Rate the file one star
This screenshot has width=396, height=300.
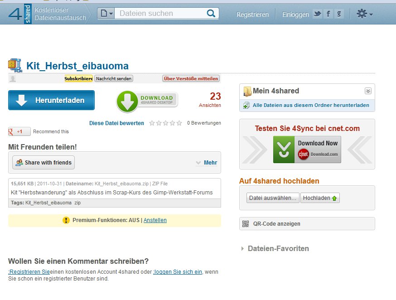tap(152, 123)
